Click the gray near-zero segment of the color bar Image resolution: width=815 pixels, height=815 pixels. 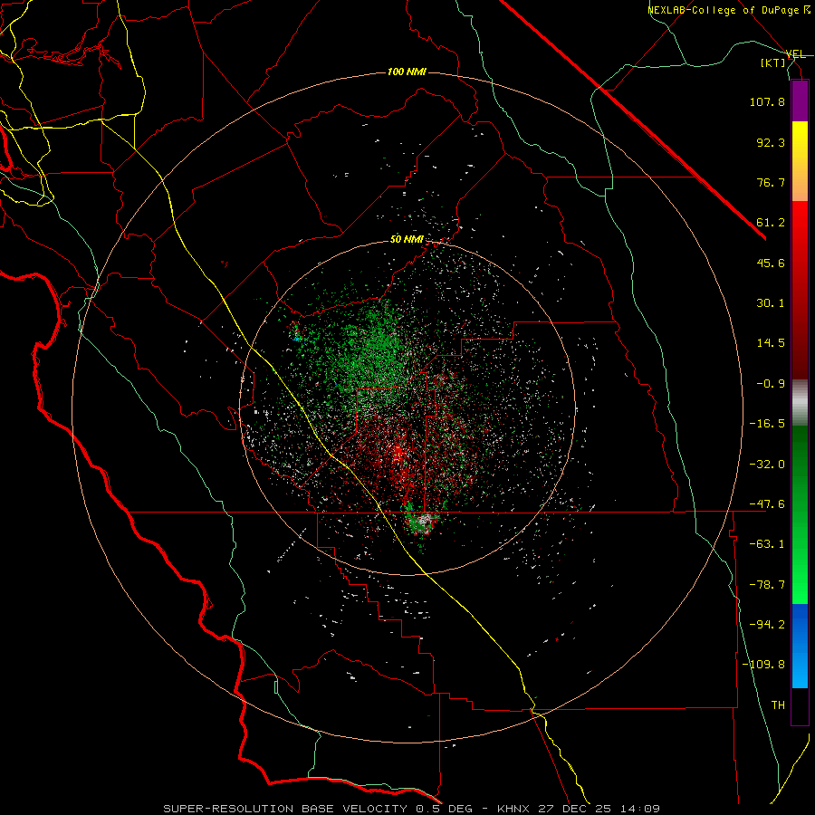[x=800, y=403]
